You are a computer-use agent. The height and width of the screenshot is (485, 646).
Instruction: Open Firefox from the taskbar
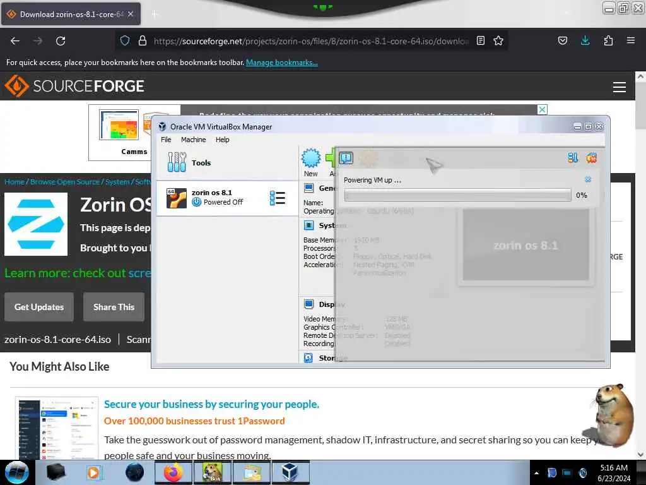coord(173,472)
